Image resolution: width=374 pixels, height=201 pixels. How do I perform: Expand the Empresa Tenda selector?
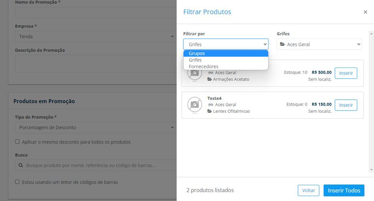point(96,37)
